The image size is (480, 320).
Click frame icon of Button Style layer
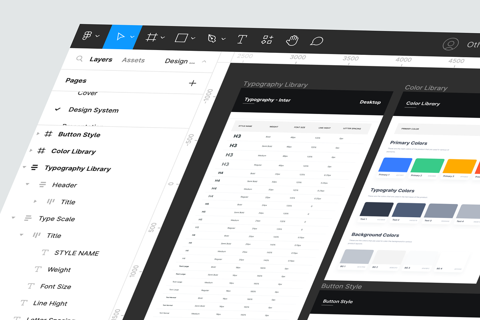pos(48,134)
